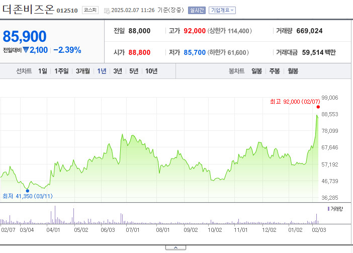Image resolution: width=353 pixels, height=253 pixels.
Task: Click the 상한가 114,400 text
Action: click(x=230, y=31)
